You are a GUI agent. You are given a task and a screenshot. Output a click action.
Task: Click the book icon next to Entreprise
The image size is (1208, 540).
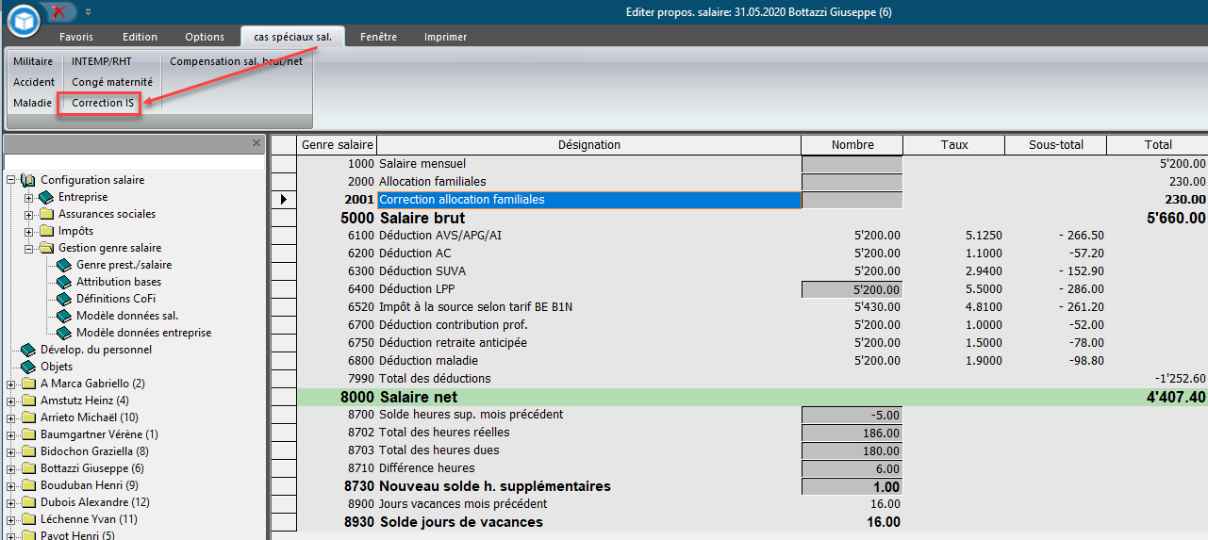46,197
